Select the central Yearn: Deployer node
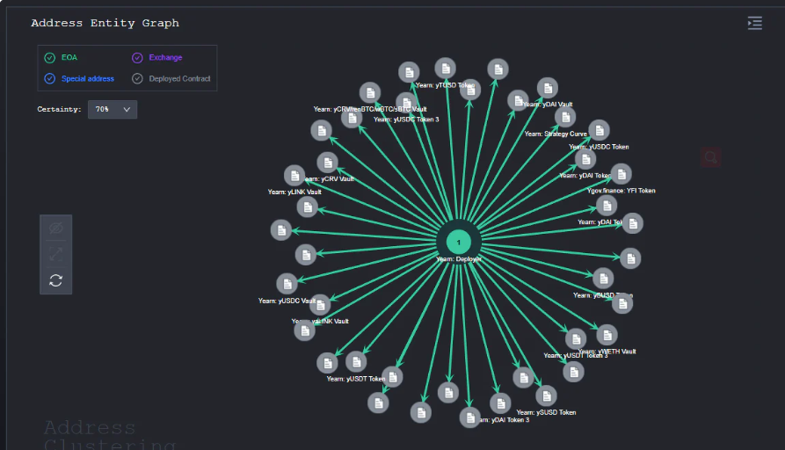 459,243
